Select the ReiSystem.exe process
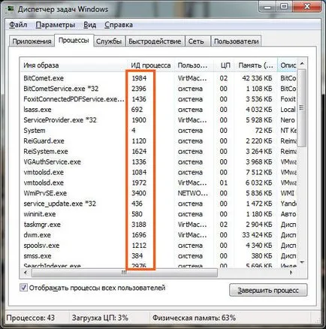Viewport: 326px width, 329px height. pos(158,152)
